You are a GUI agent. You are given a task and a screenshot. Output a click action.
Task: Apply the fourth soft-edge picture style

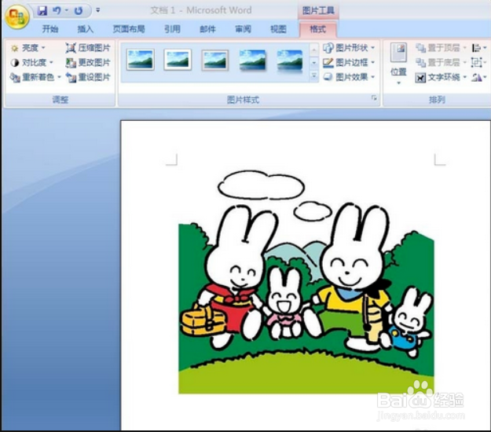[252, 60]
